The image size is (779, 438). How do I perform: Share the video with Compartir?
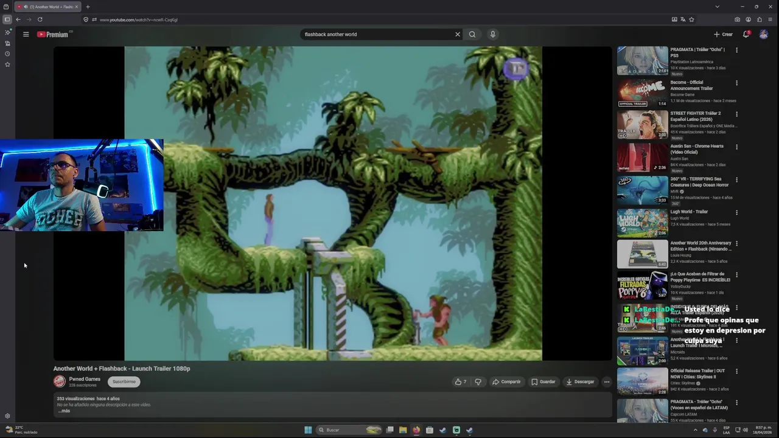coord(506,381)
